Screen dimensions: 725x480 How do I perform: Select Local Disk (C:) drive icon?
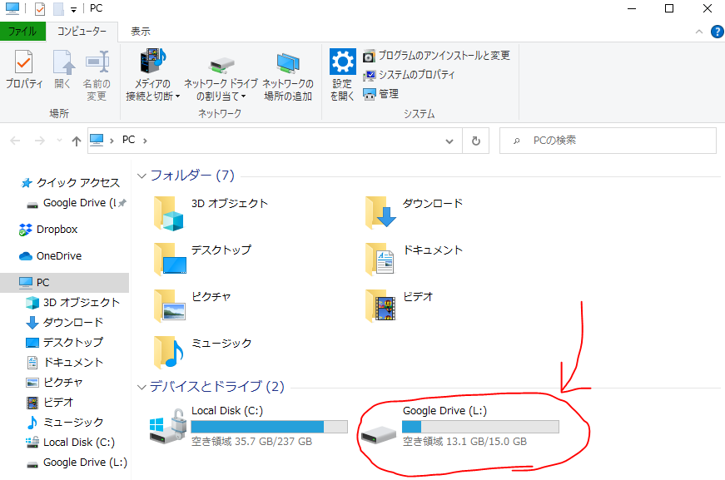tap(168, 426)
